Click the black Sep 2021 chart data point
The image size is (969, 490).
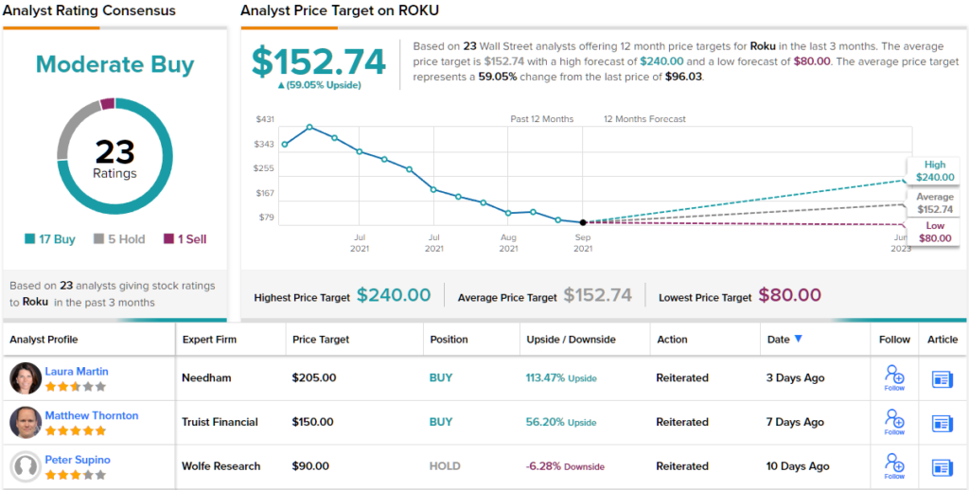pos(583,222)
